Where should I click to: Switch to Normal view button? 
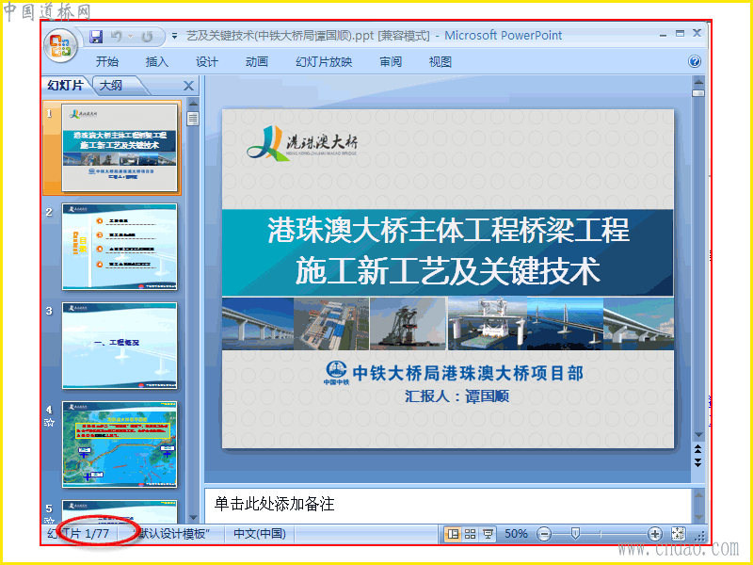(453, 534)
